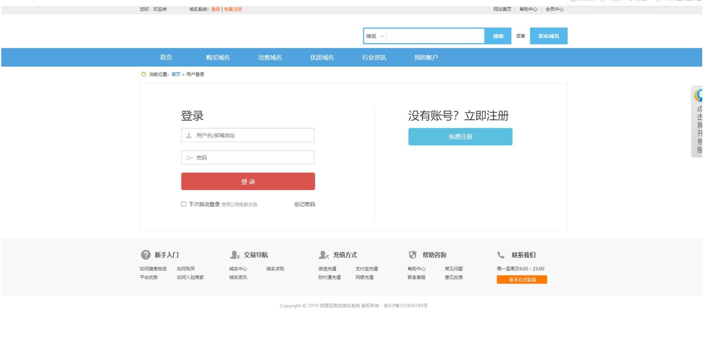Open the 域名资讯 footer link

click(238, 277)
